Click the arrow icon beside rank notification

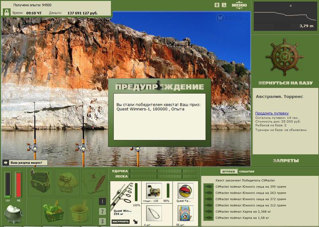tap(6, 163)
